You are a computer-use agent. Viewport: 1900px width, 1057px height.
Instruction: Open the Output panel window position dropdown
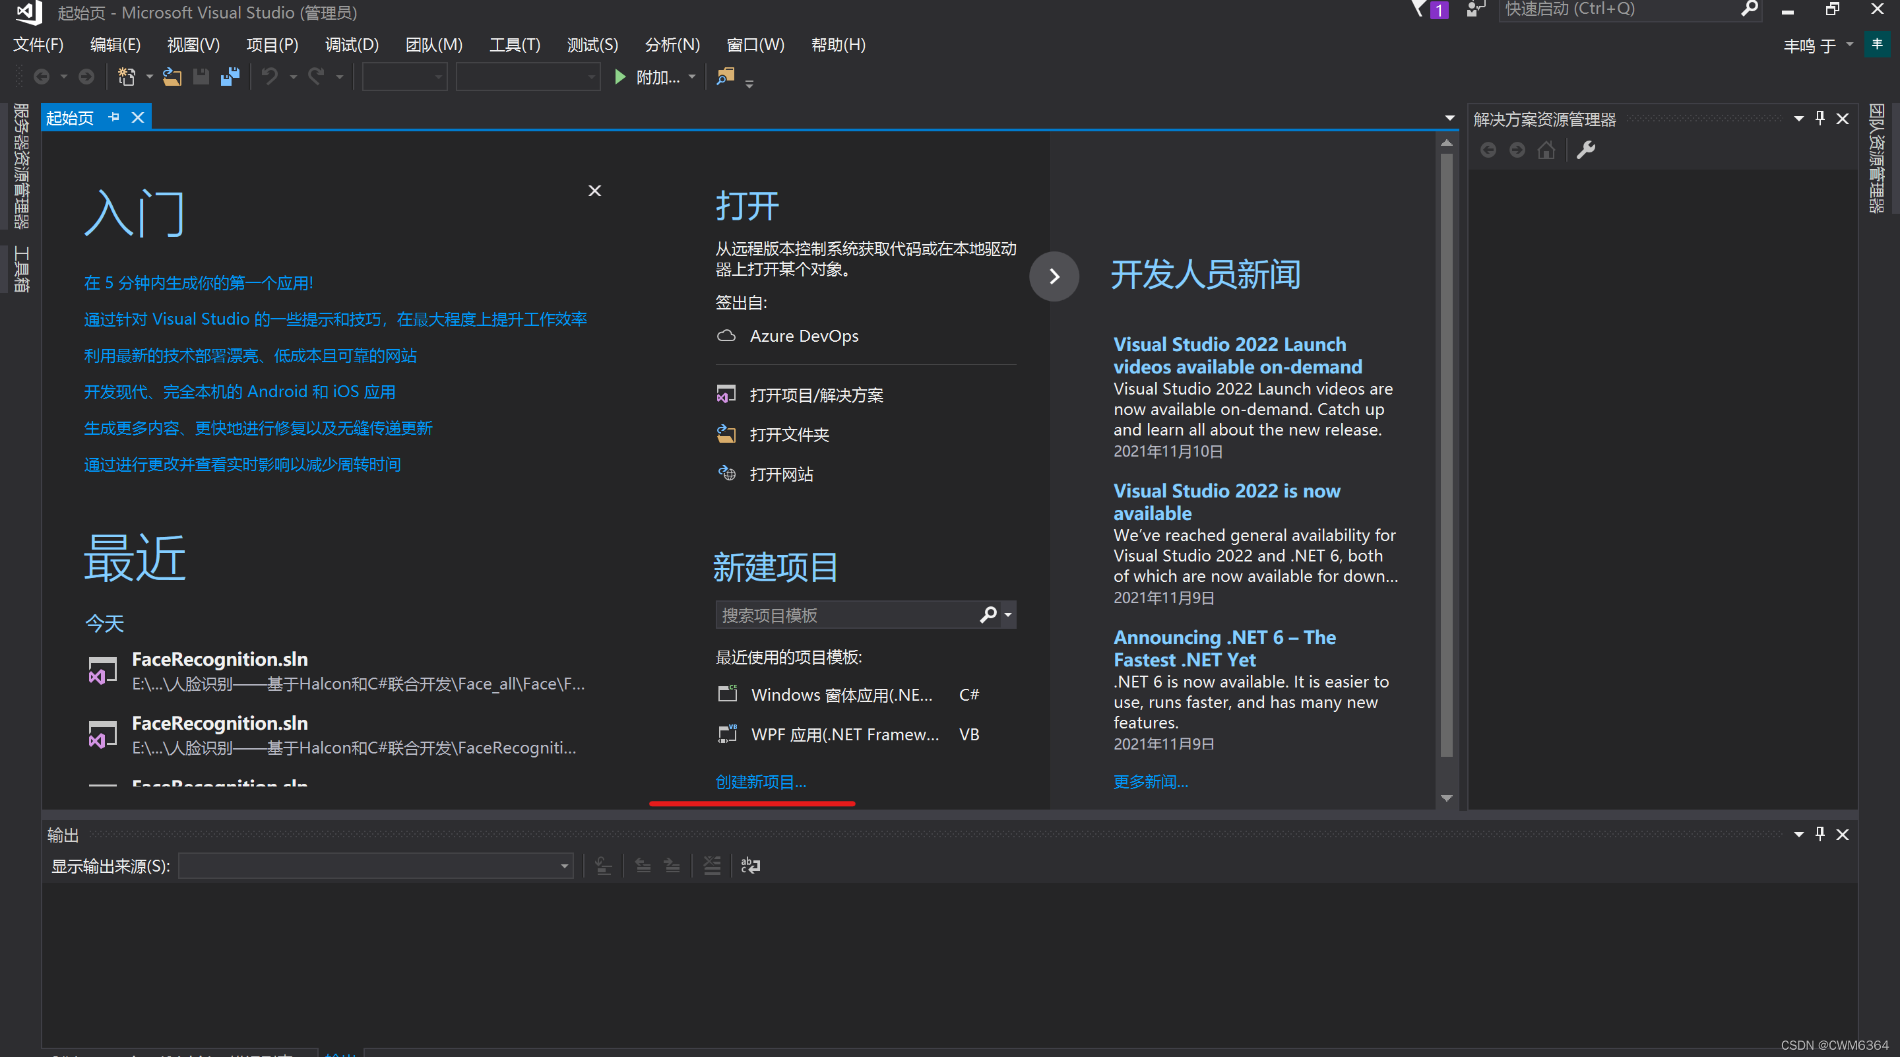(x=1798, y=834)
